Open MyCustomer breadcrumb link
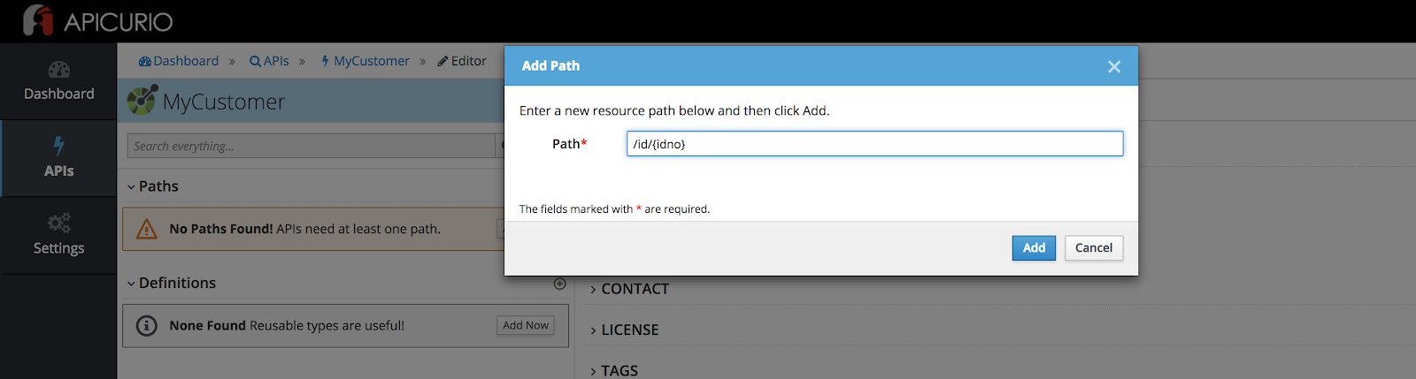 click(366, 61)
